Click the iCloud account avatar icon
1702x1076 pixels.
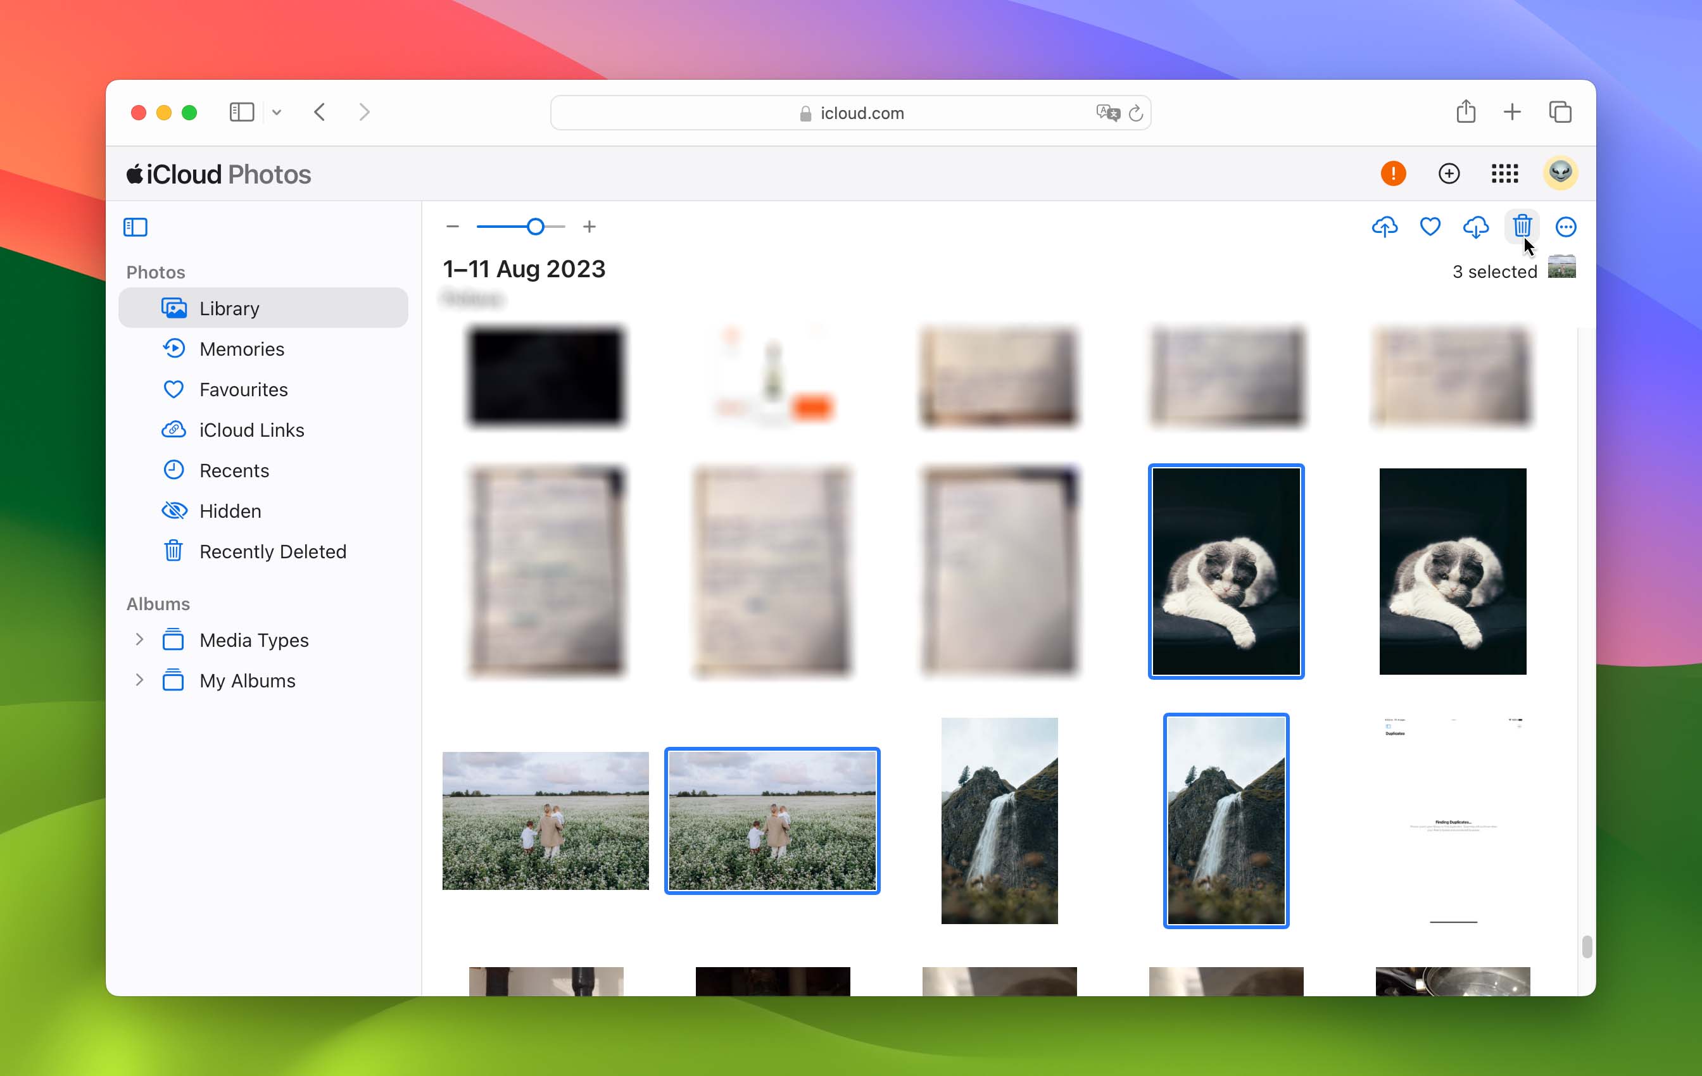click(x=1560, y=173)
